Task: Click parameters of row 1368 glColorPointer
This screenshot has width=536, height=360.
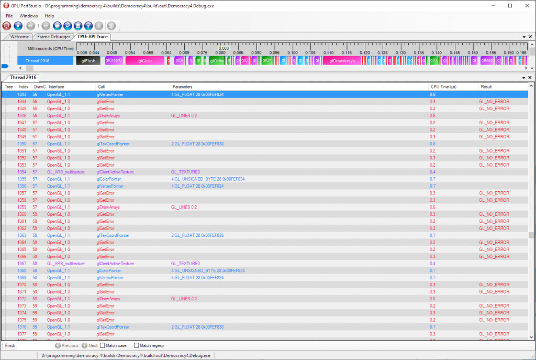Action: 208,271
